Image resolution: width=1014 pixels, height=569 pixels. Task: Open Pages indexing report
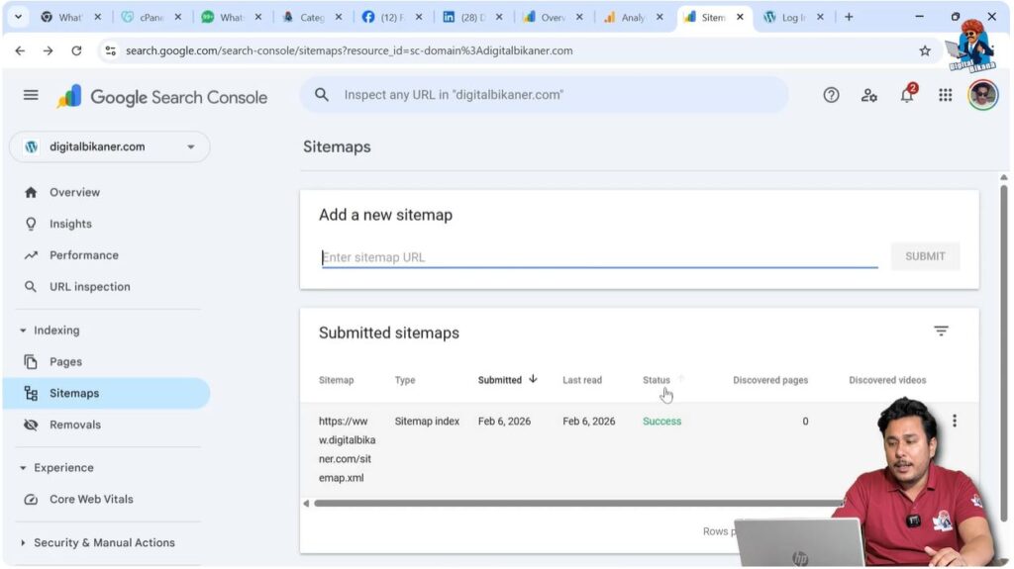(65, 362)
